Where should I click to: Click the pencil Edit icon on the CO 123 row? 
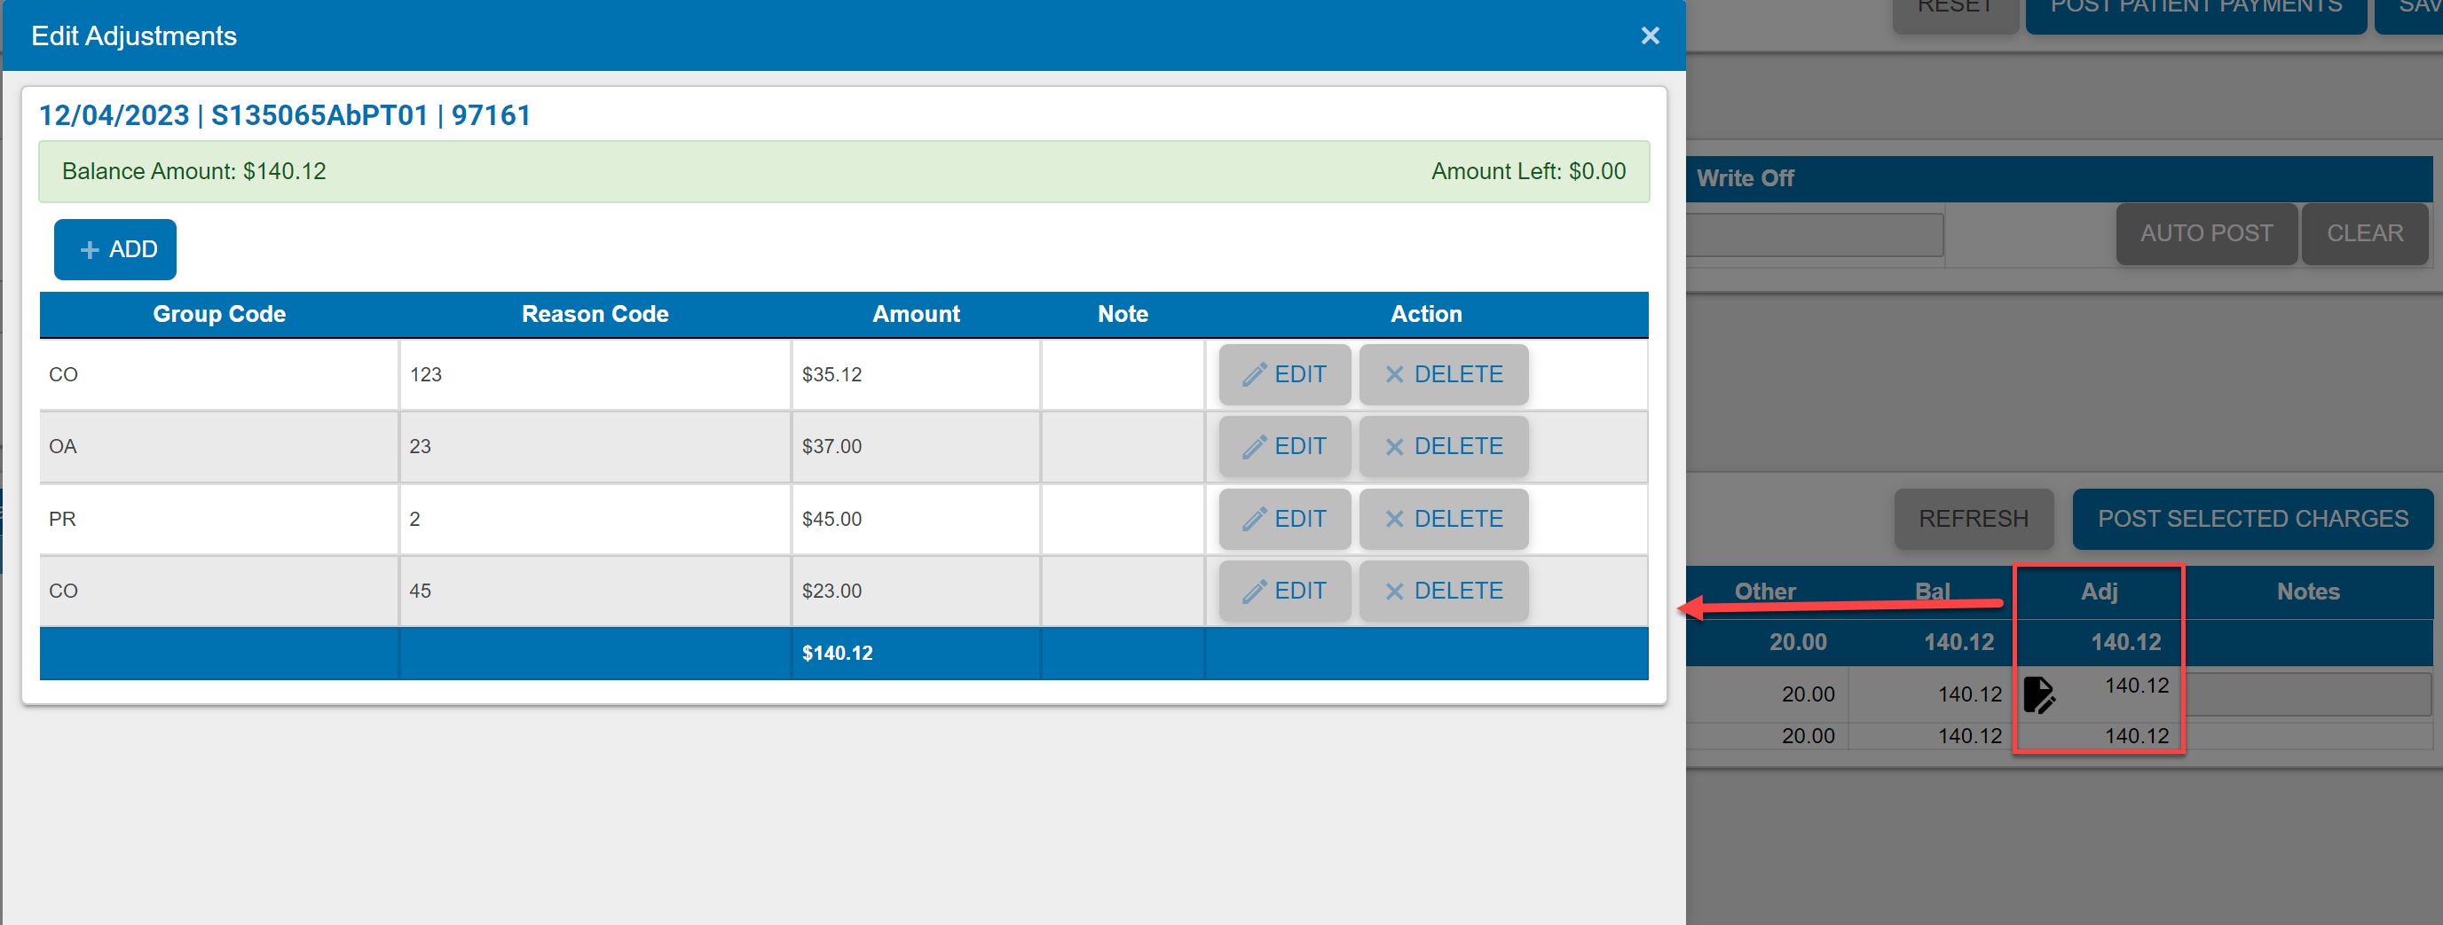click(1257, 374)
